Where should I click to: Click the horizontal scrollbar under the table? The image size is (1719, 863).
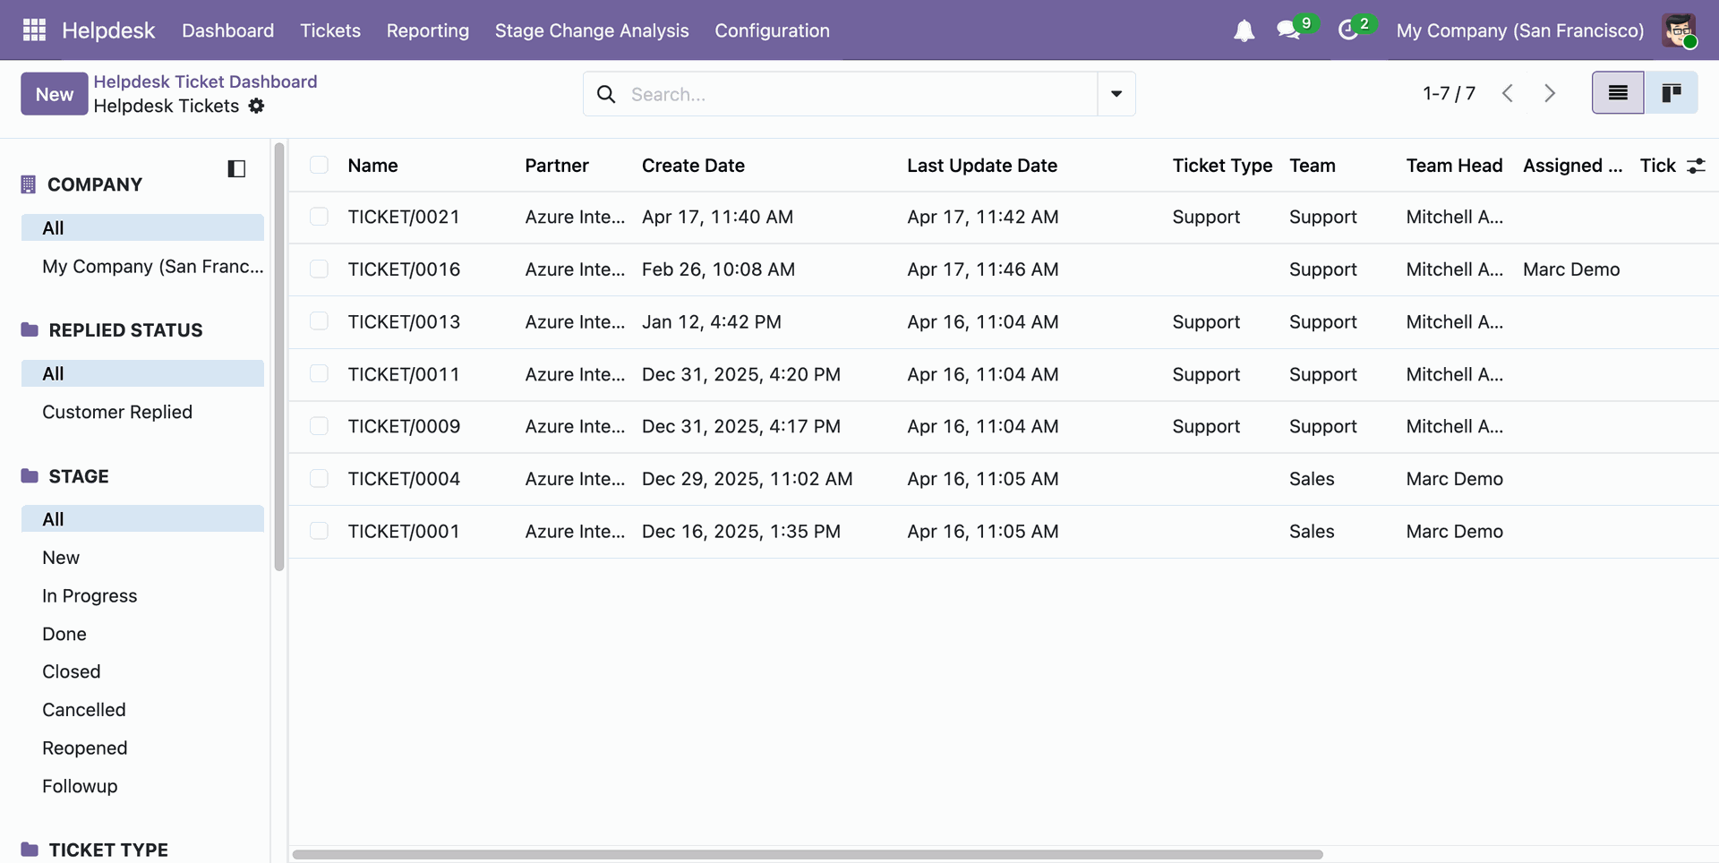pos(808,854)
